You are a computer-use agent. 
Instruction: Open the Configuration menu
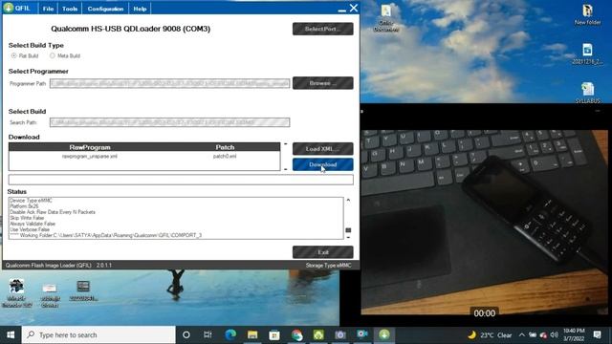tap(105, 9)
